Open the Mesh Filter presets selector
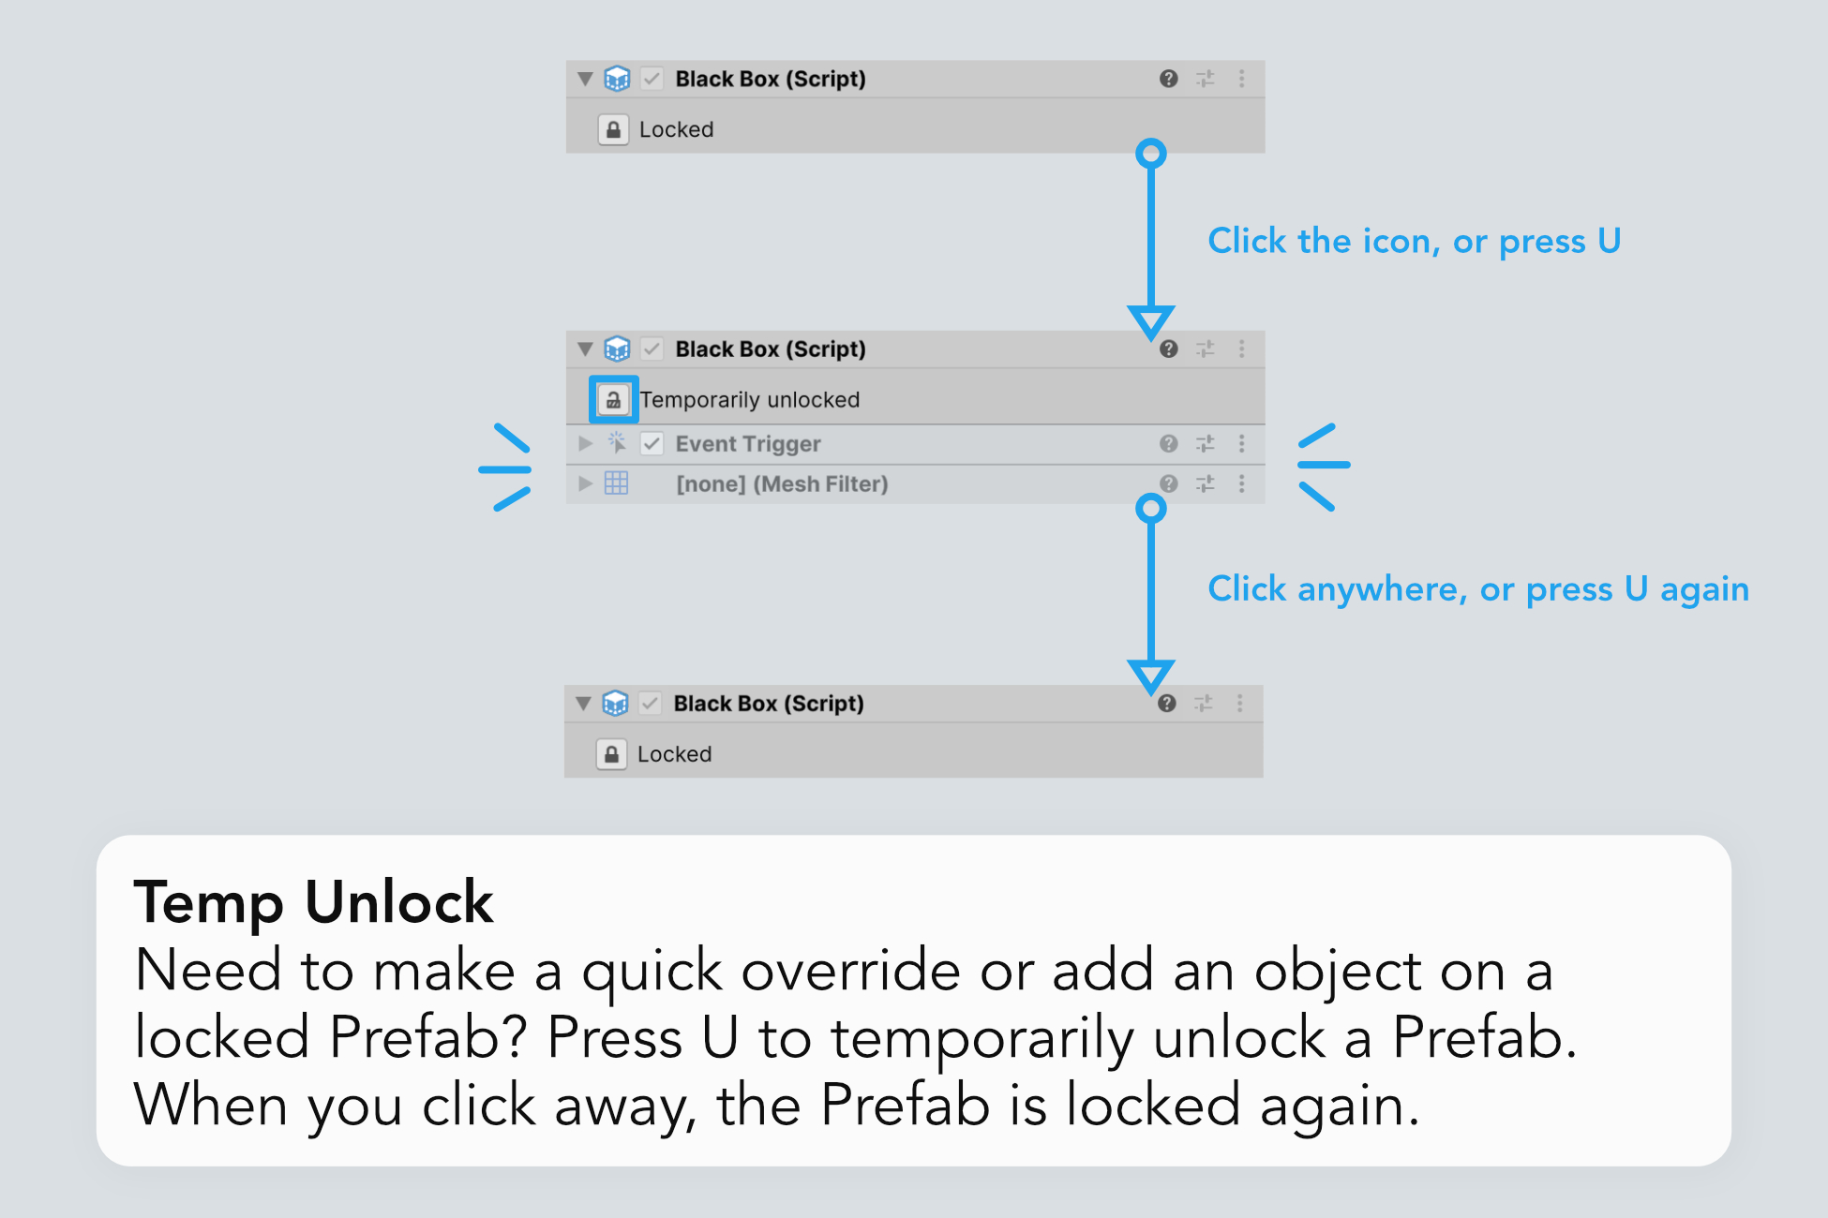Screen dimensions: 1828x1218 tap(1206, 483)
